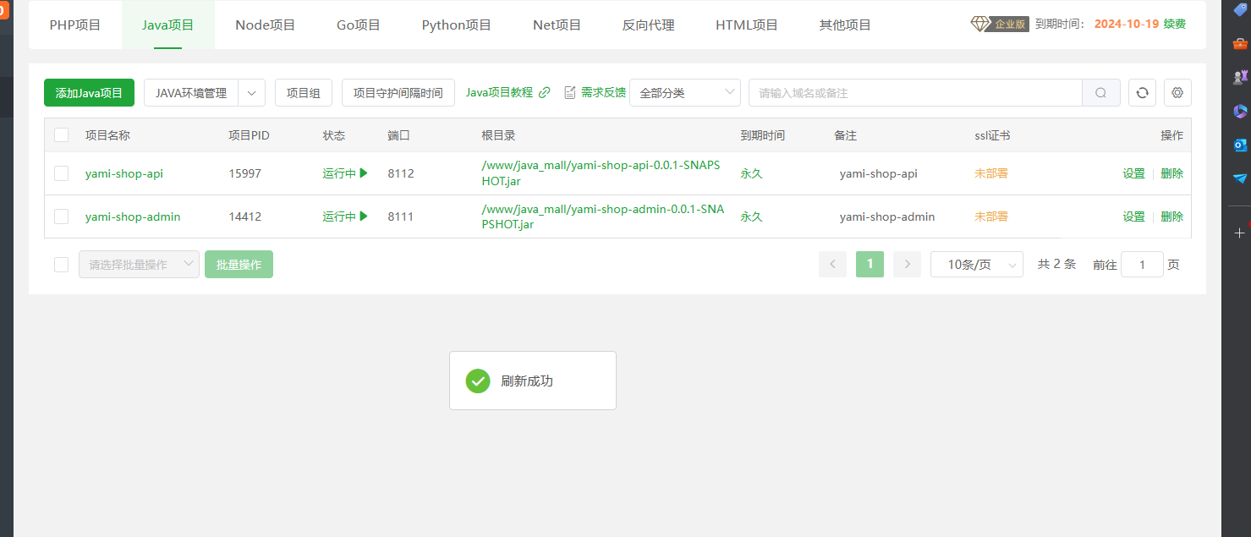Viewport: 1251px width, 537px height.
Task: Click the 需求反馈 feedback icon
Action: pyautogui.click(x=571, y=92)
